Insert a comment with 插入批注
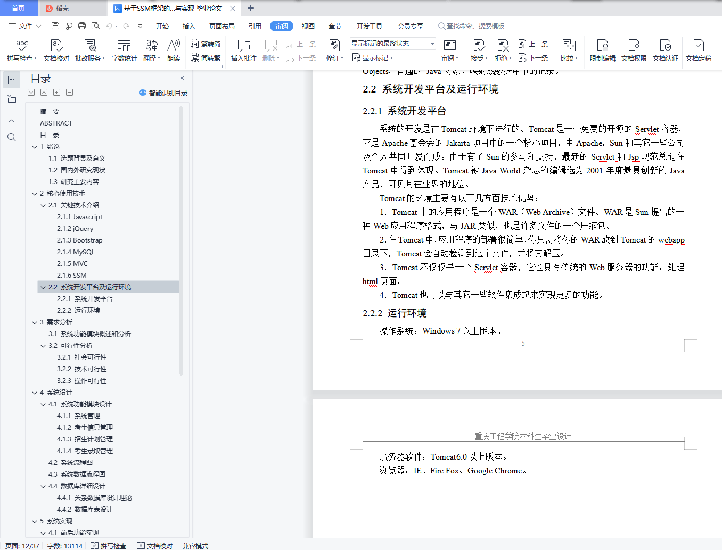 tap(244, 51)
